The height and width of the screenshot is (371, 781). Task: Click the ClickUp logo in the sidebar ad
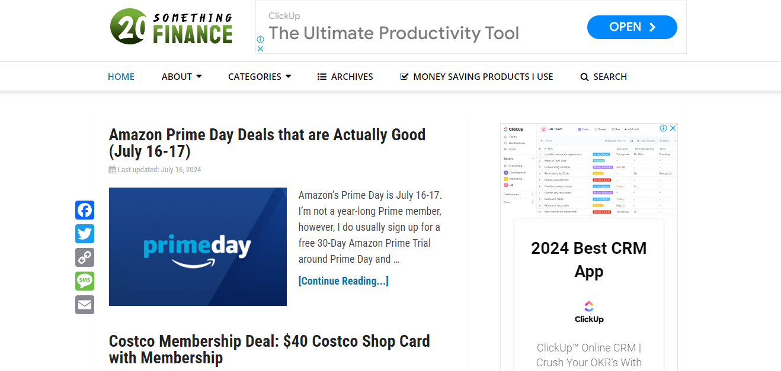589,312
